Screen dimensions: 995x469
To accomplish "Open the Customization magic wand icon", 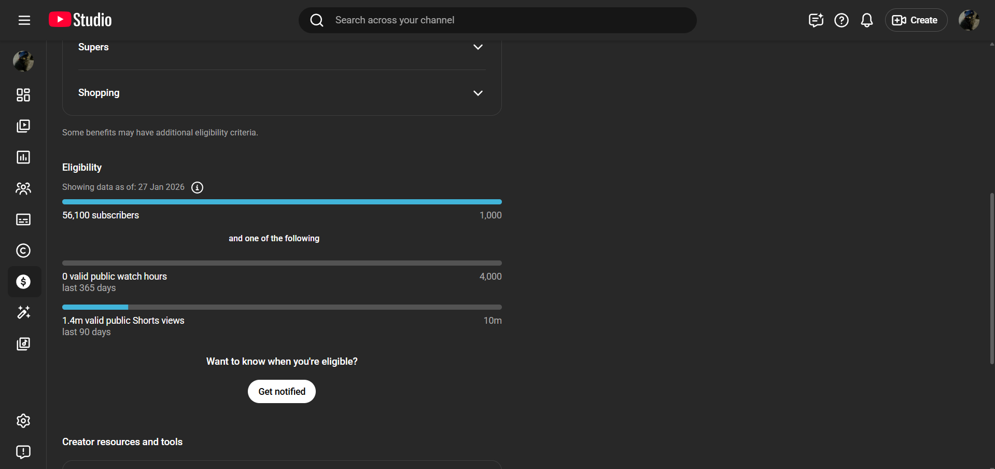I will (x=23, y=312).
